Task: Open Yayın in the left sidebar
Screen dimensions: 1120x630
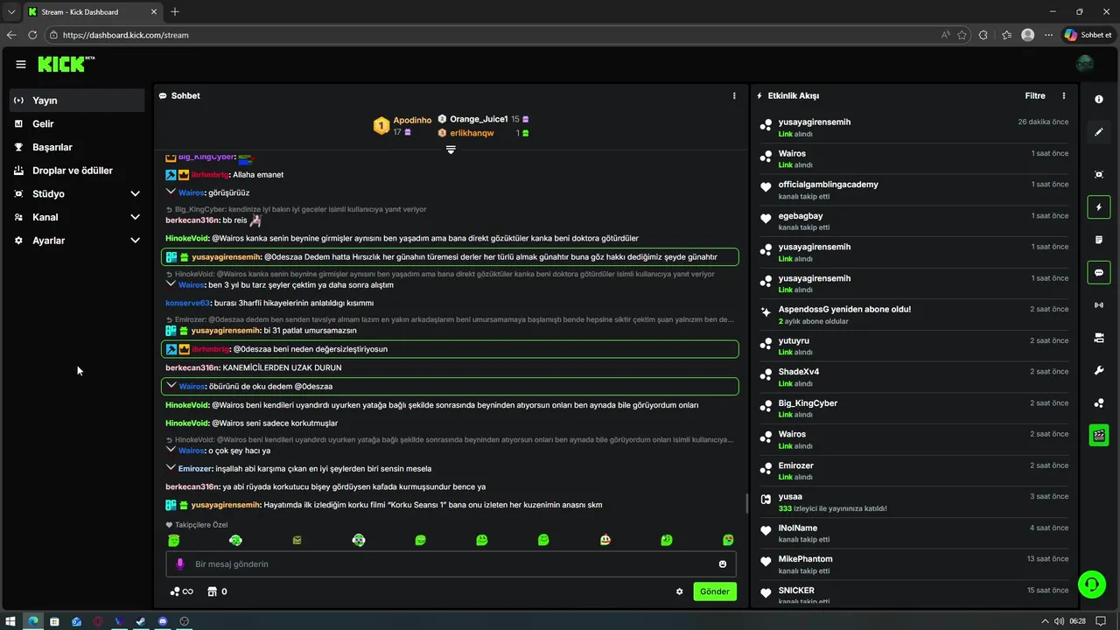Action: pyautogui.click(x=77, y=101)
